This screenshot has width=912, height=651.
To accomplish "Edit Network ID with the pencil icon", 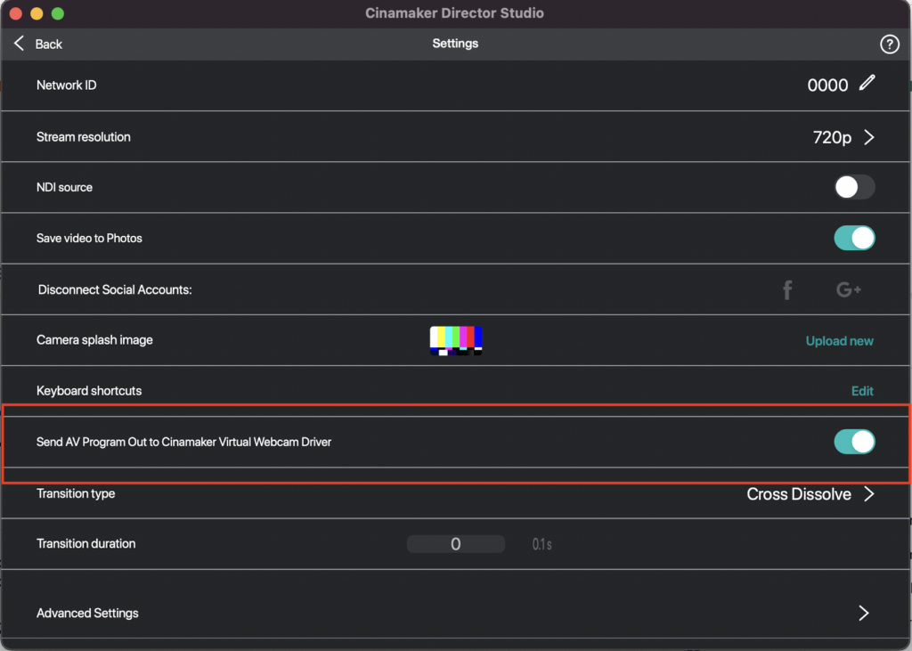I will click(x=867, y=83).
